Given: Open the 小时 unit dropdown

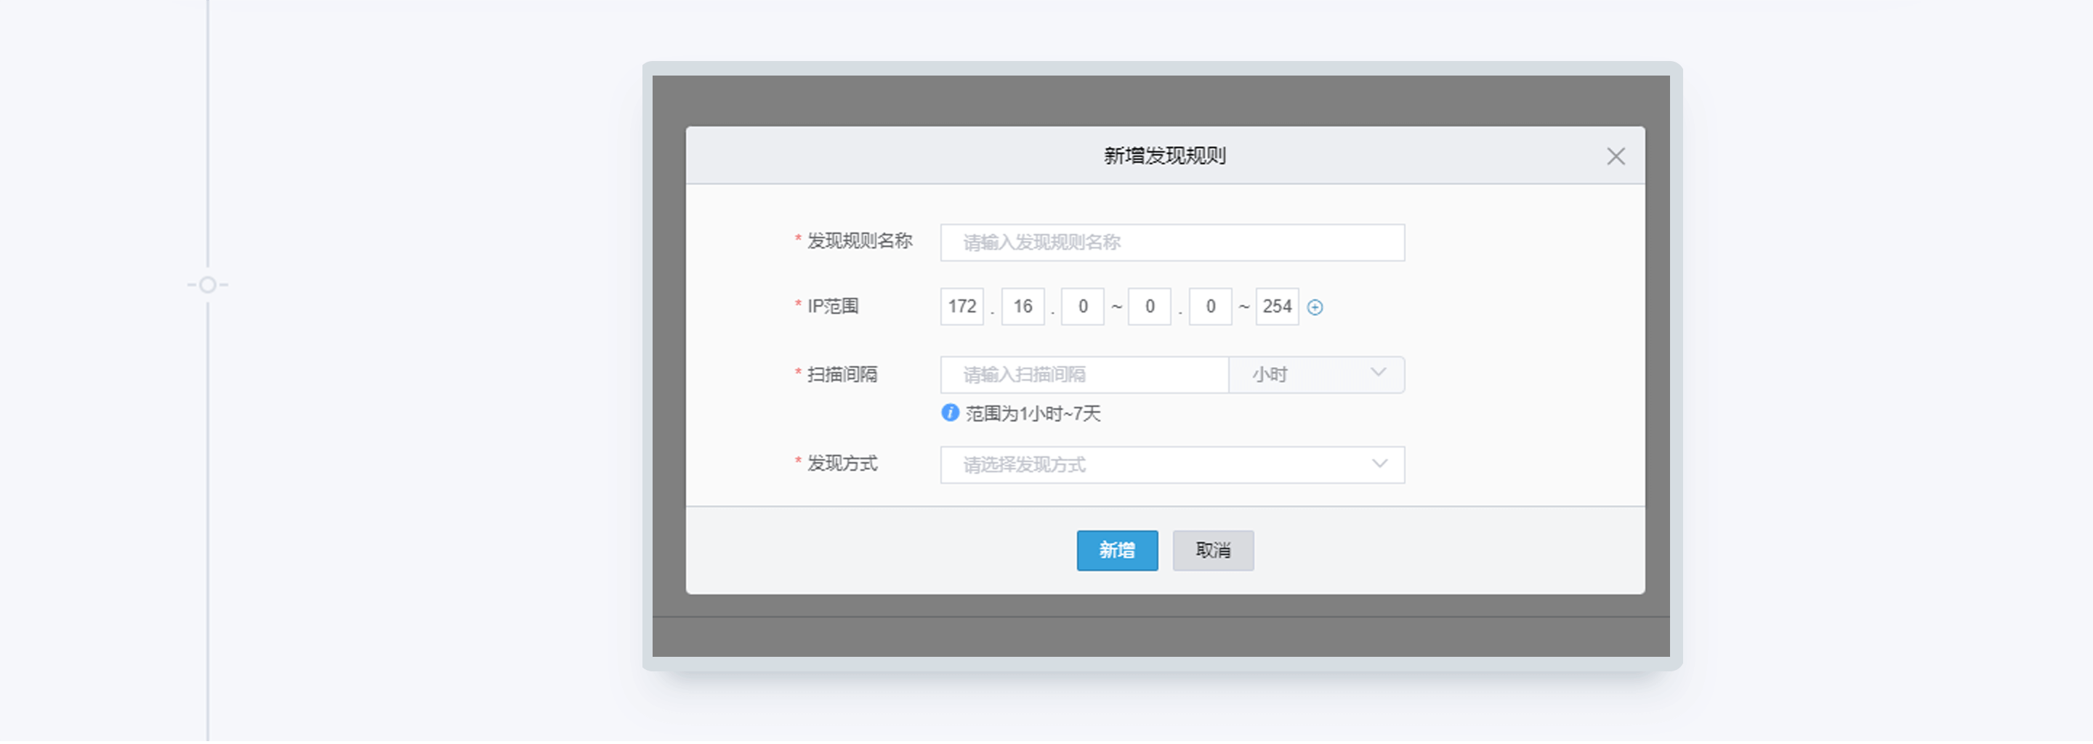Looking at the screenshot, I should pyautogui.click(x=1316, y=375).
